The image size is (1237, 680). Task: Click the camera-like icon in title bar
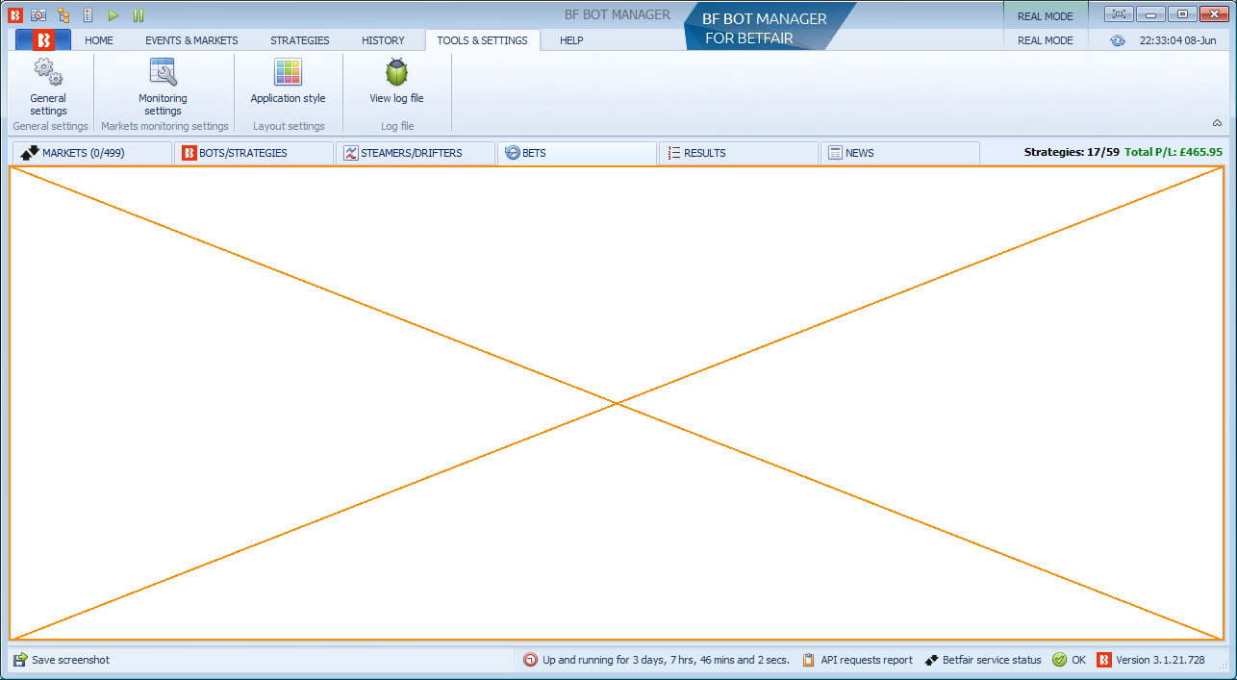point(38,15)
